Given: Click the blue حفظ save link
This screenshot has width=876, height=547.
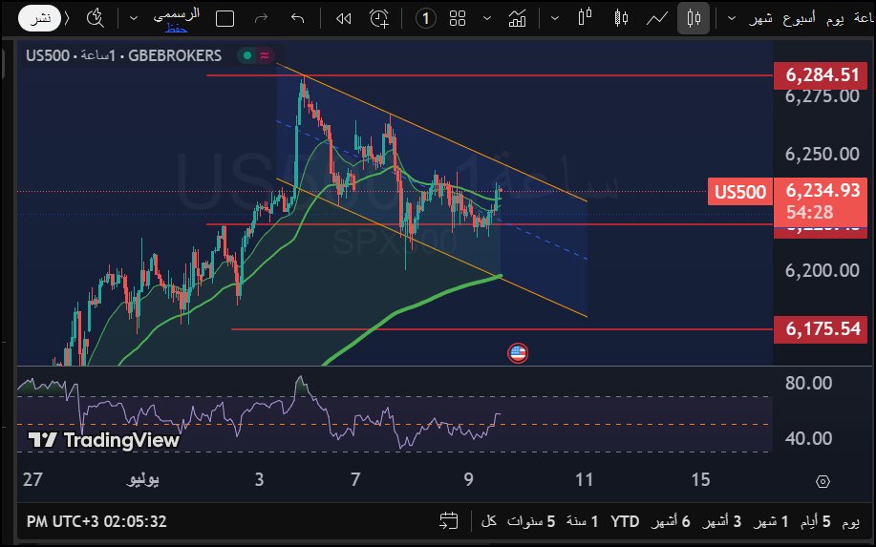Looking at the screenshot, I should (x=177, y=28).
